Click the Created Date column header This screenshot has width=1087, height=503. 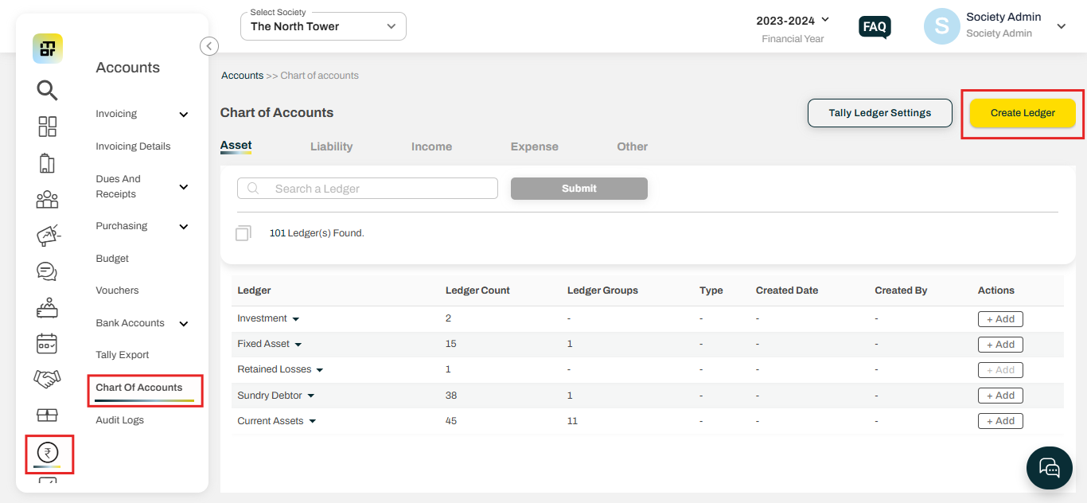coord(787,290)
